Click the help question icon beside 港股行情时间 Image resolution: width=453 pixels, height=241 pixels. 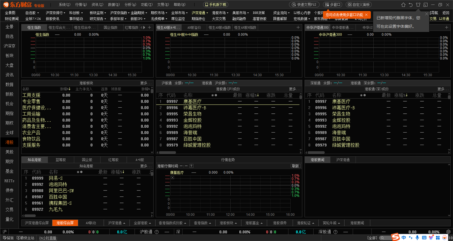click(191, 166)
